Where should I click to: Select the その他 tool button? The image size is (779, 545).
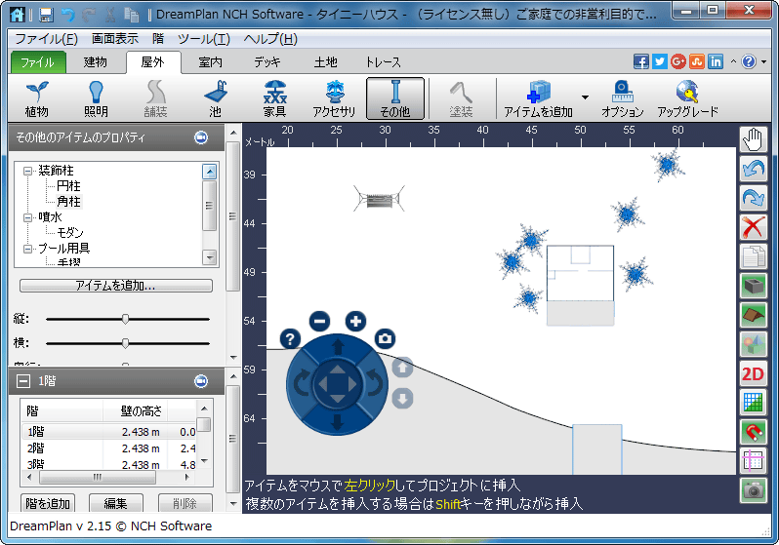(x=395, y=98)
